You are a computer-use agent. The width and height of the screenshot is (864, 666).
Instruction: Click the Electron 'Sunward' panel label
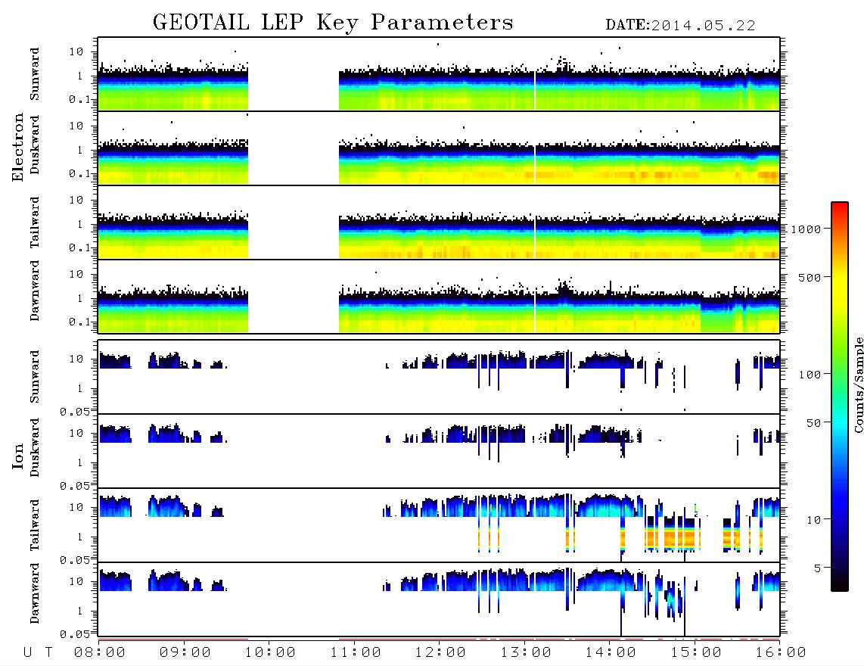(35, 73)
